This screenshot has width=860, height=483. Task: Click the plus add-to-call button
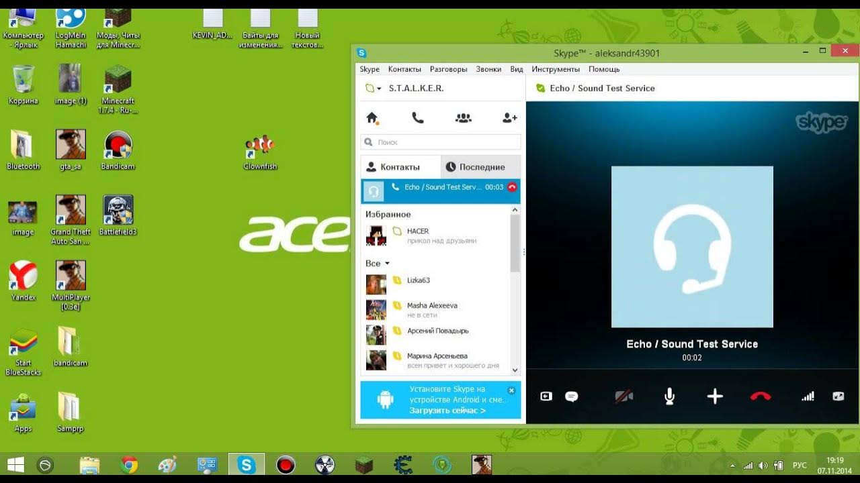tap(715, 396)
